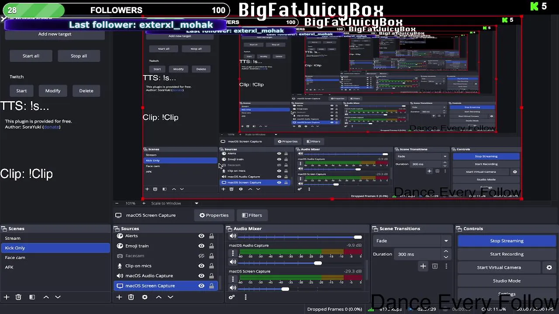
Task: Hide the Clip on mics source
Action: 201,266
